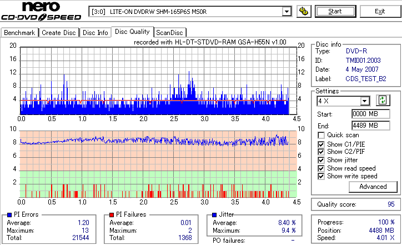
Task: Click the date value 4 May 2007
Action: tap(362, 69)
